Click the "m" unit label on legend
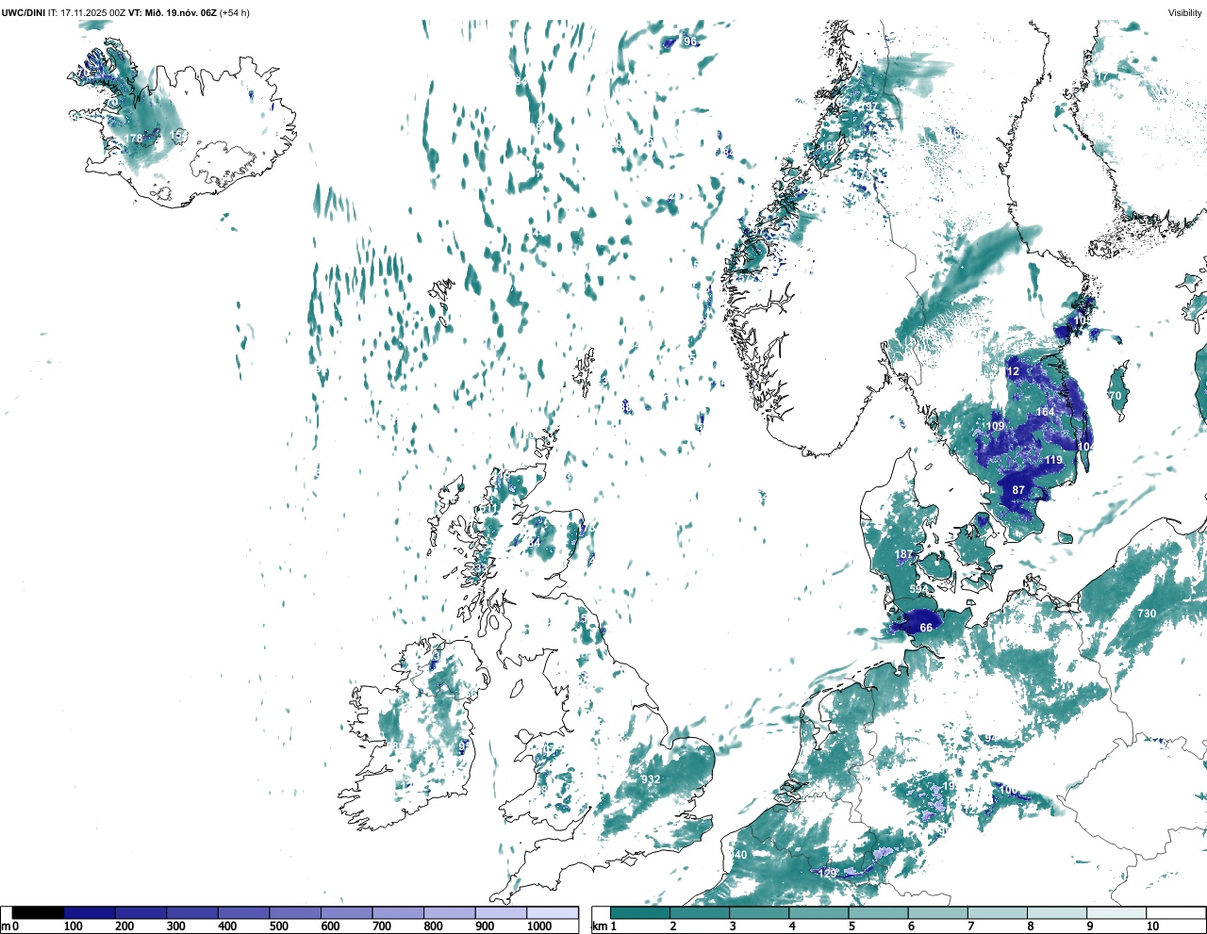1207x934 pixels. [x=6, y=926]
